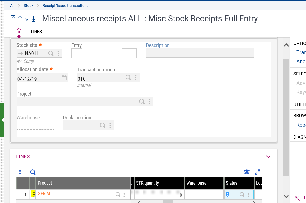Image resolution: width=306 pixels, height=203 pixels.
Task: Collapse the LINES section chevron
Action: click(268, 157)
